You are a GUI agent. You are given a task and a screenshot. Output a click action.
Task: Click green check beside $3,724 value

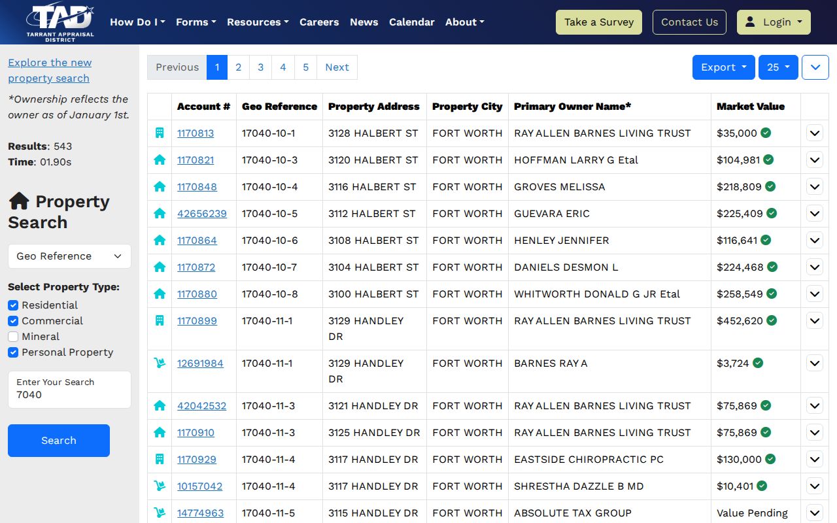pos(758,363)
